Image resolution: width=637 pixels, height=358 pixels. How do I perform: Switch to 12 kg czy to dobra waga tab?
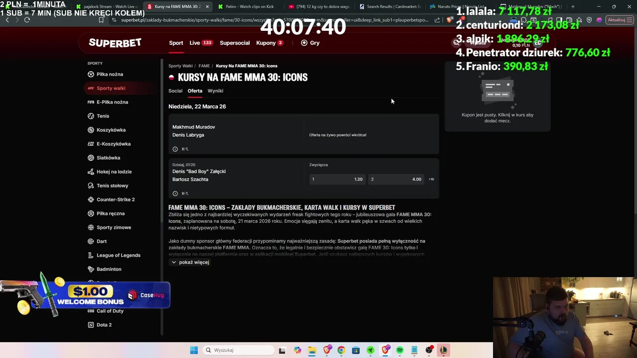319,6
